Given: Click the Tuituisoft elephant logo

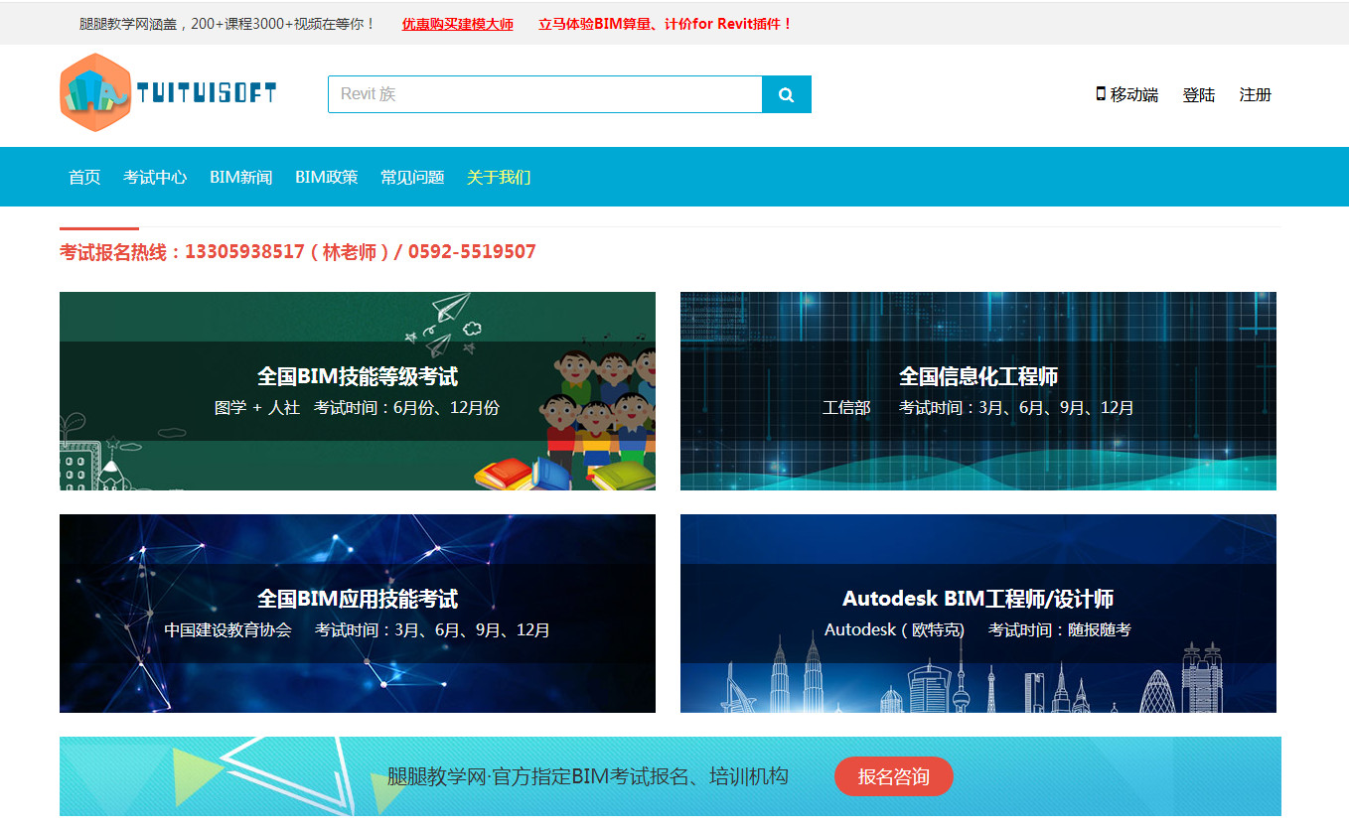Looking at the screenshot, I should [168, 93].
